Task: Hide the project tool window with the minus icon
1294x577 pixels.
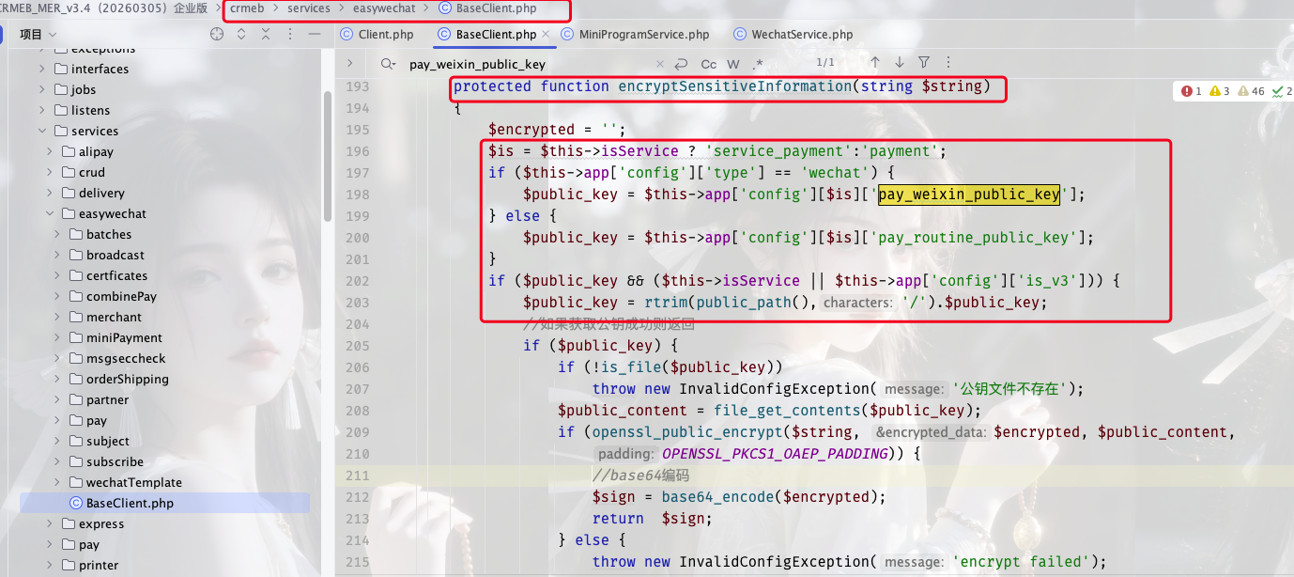Action: click(x=315, y=34)
